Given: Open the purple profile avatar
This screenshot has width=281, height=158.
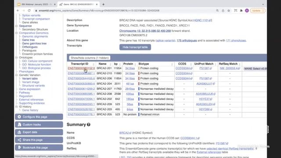Looking at the screenshot, I should pyautogui.click(x=247, y=11).
